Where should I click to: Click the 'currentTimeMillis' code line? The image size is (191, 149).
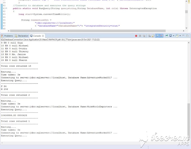44,14
